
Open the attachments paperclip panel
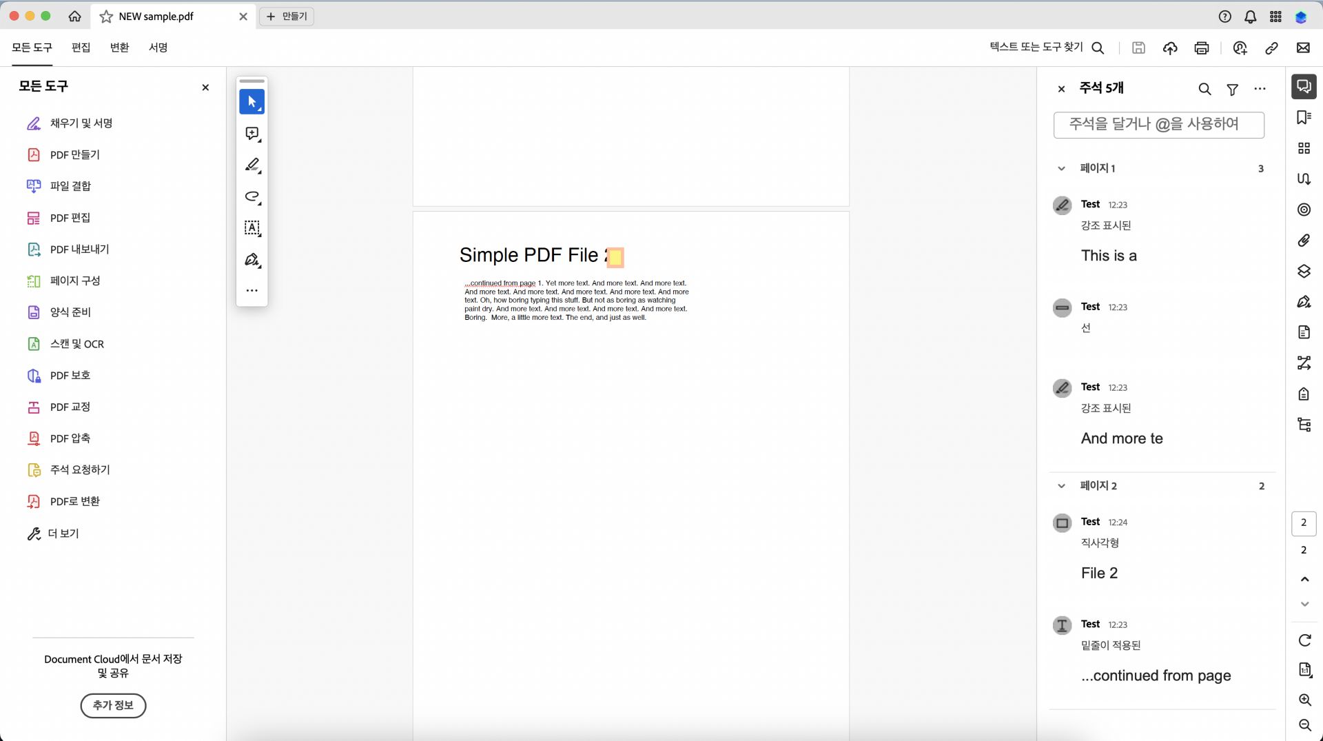tap(1304, 241)
